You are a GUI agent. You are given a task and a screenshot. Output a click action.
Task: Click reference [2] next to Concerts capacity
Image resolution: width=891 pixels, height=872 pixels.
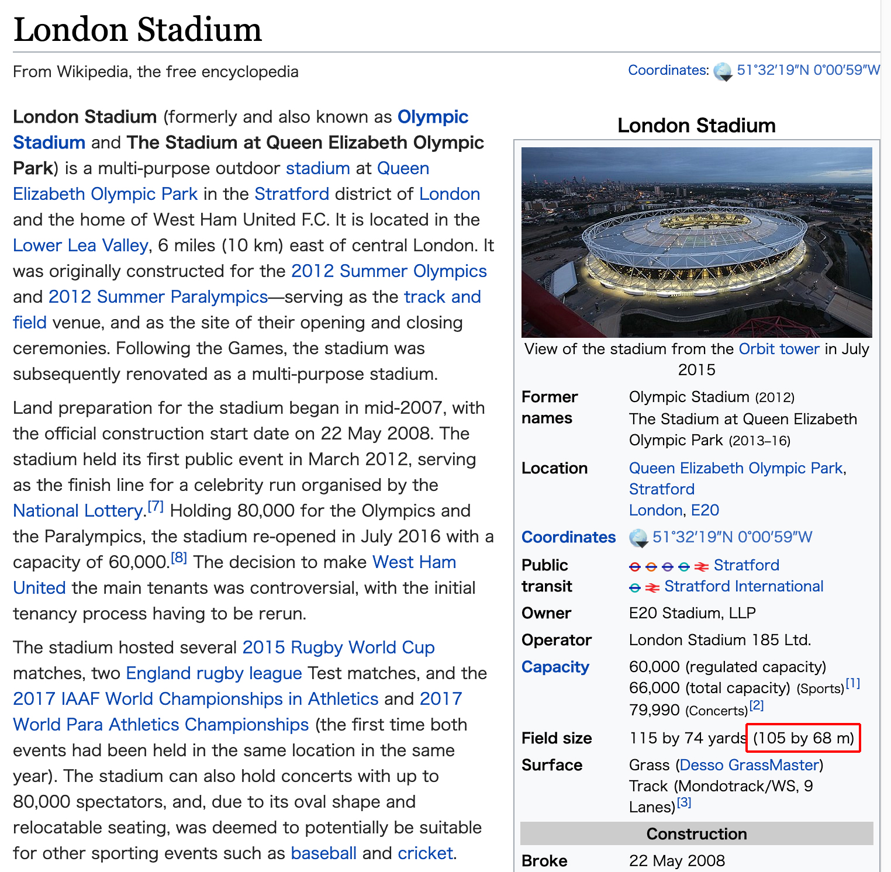point(757,705)
